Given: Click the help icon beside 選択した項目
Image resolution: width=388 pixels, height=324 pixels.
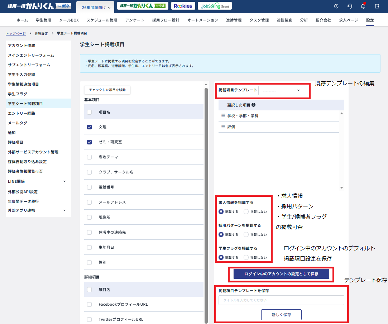Looking at the screenshot, I should (254, 105).
